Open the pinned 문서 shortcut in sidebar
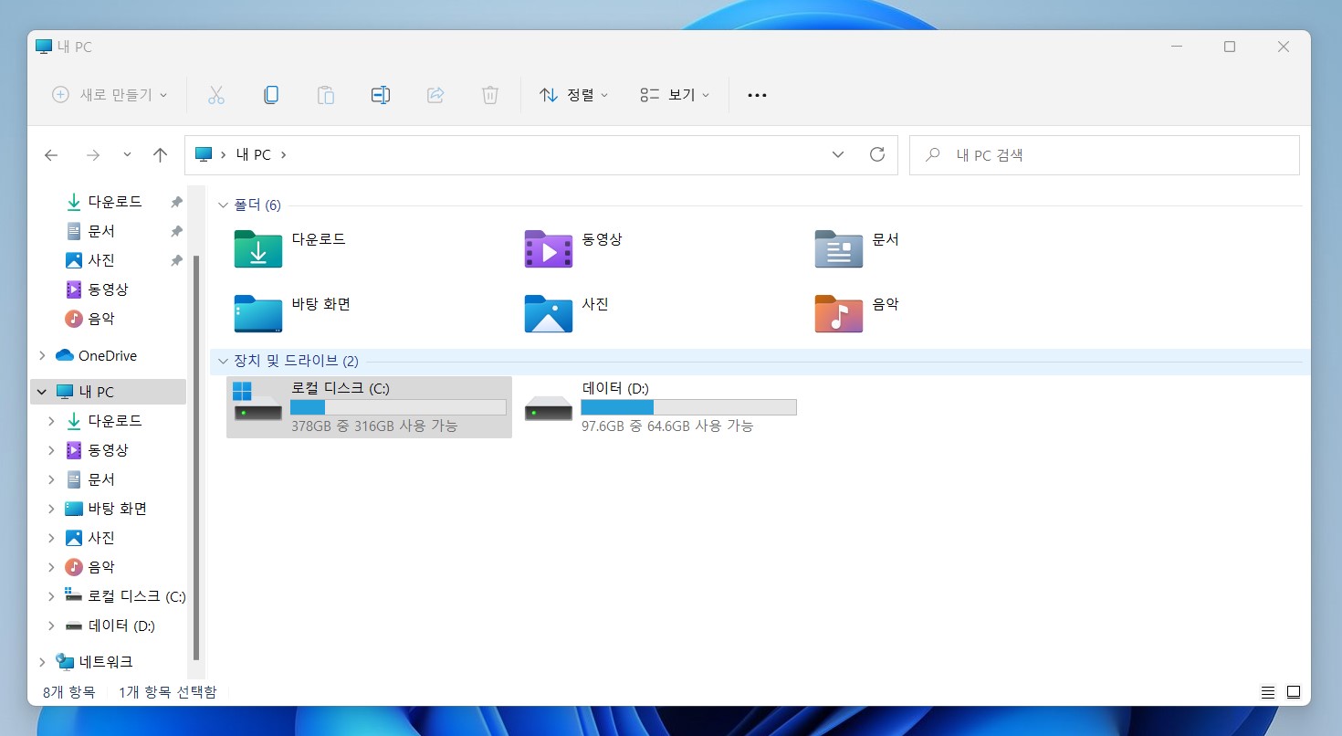This screenshot has height=736, width=1342. point(100,230)
